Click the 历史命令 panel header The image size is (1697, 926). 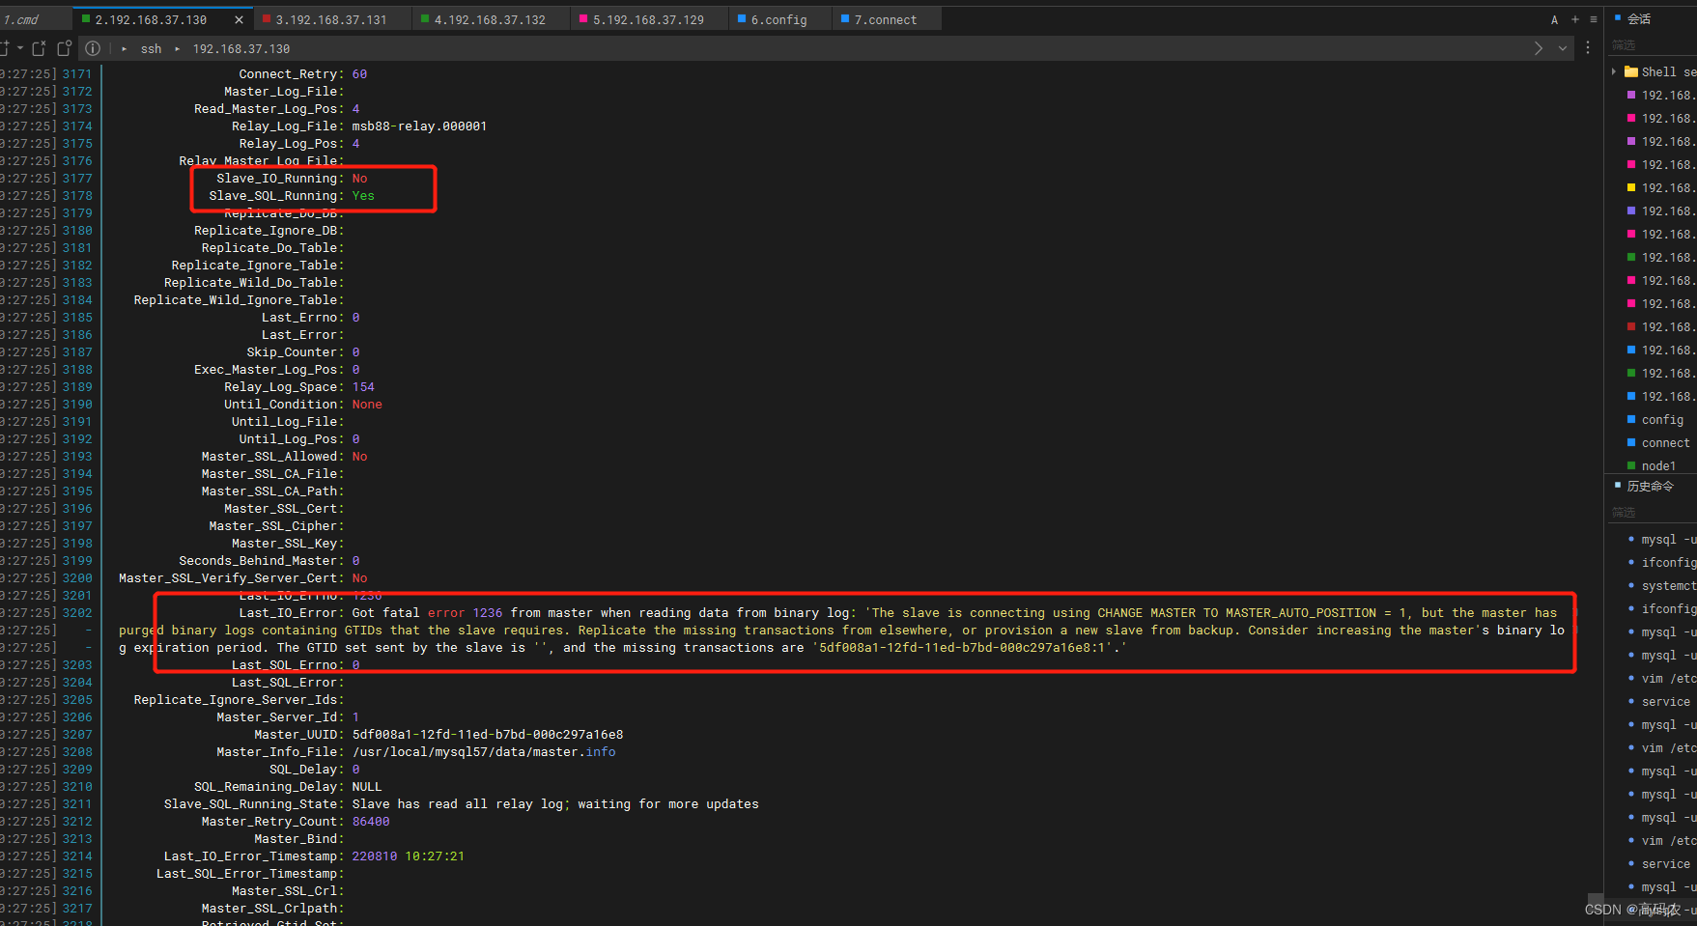coord(1650,486)
